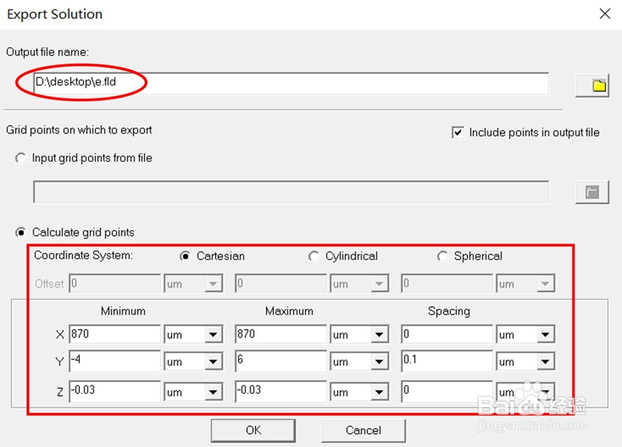The height and width of the screenshot is (447, 622).
Task: Expand Z Minimum unit dropdown
Action: pyautogui.click(x=214, y=392)
